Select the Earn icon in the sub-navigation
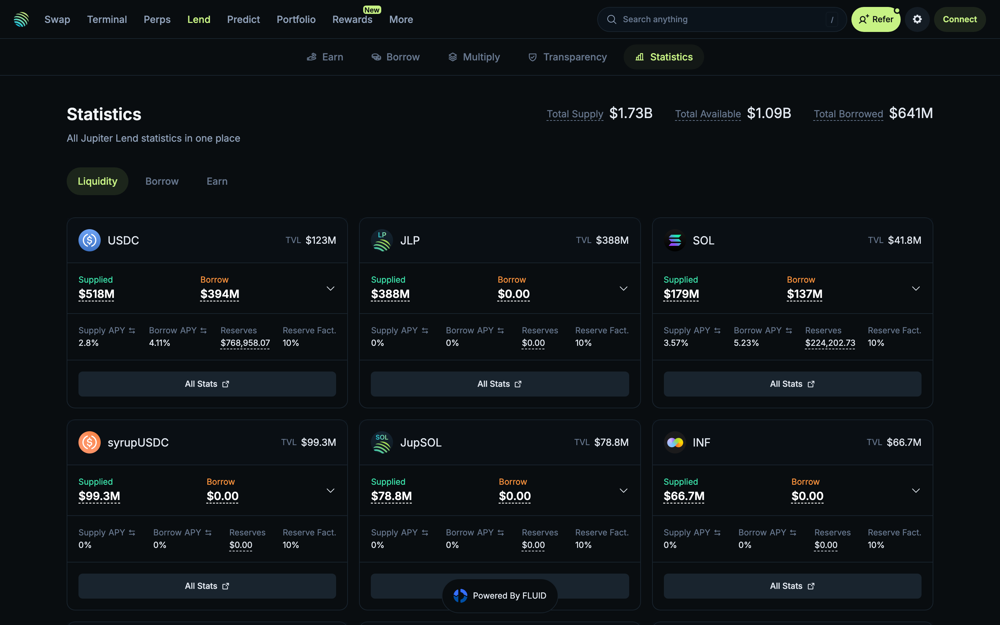Screen dimensions: 1000x625 311,57
